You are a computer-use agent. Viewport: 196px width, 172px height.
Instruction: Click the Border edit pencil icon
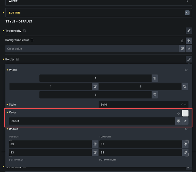pyautogui.click(x=189, y=59)
